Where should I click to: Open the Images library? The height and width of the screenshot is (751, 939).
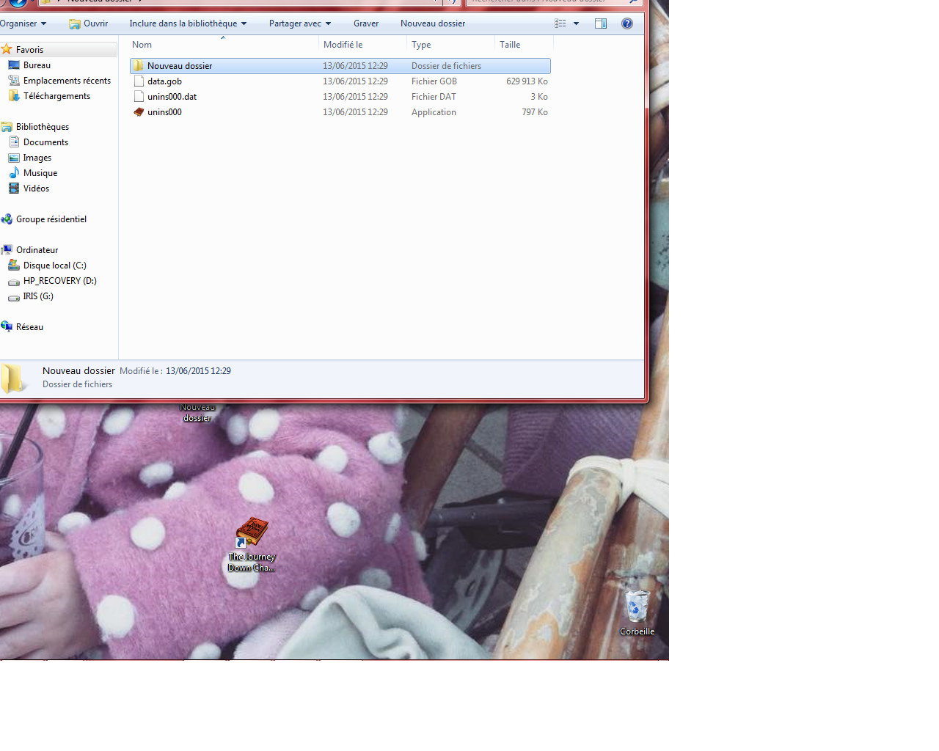click(x=37, y=158)
